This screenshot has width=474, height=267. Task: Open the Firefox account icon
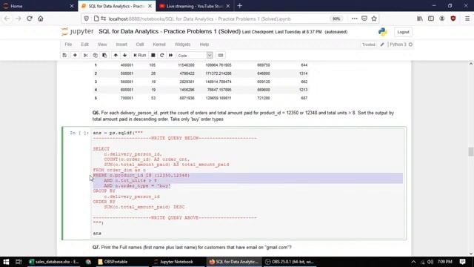click(442, 19)
